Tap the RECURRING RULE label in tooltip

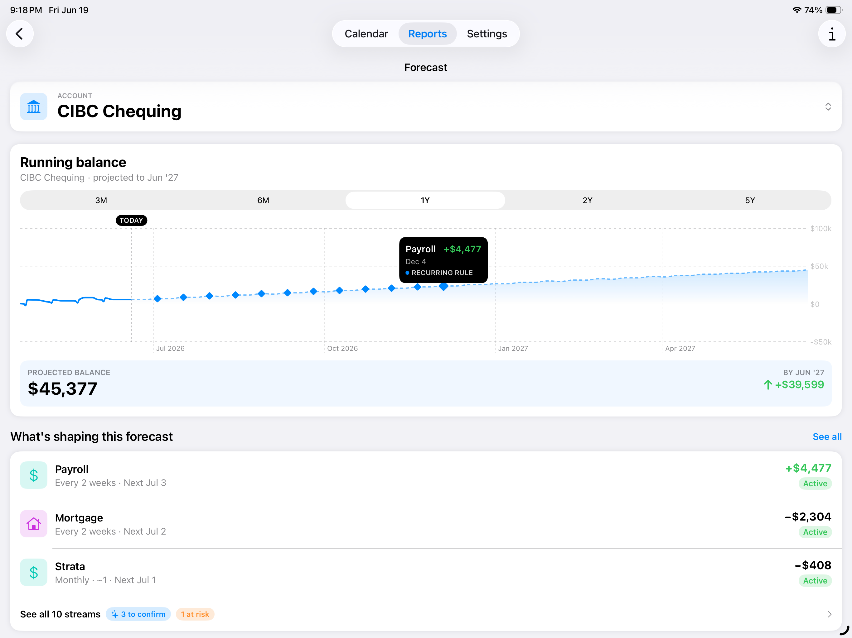click(442, 273)
